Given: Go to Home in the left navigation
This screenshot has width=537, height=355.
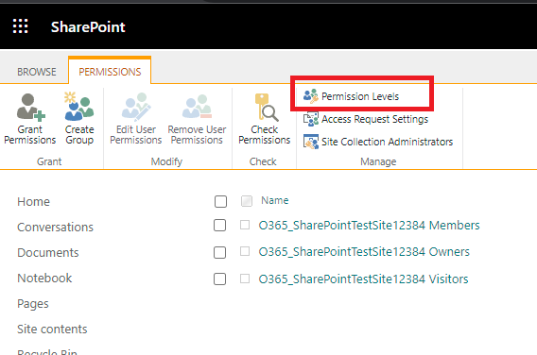Looking at the screenshot, I should 34,202.
